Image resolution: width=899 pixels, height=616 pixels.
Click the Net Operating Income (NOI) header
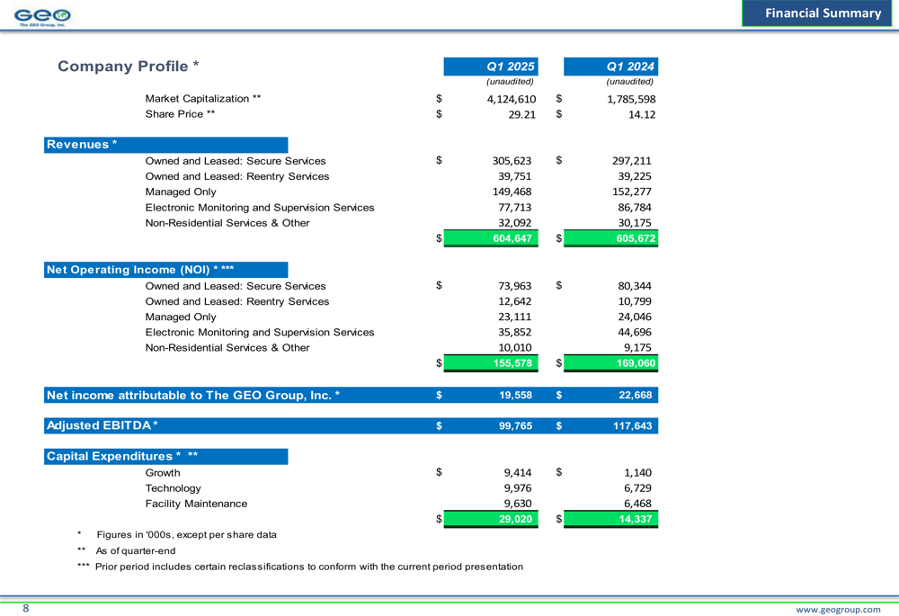click(x=165, y=270)
